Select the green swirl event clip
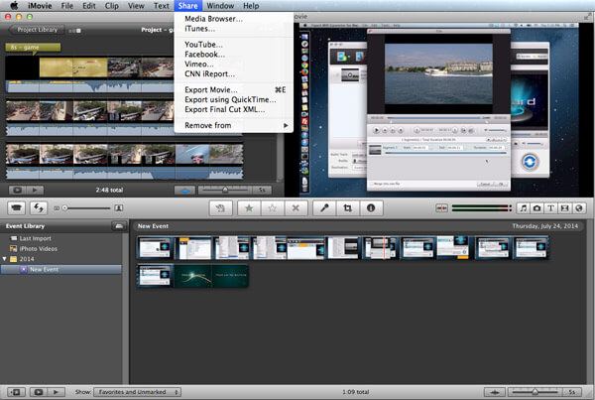Image resolution: width=595 pixels, height=400 pixels. pos(192,276)
